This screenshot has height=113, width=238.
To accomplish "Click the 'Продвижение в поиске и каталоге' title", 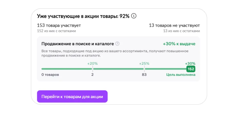I will pos(78,44).
